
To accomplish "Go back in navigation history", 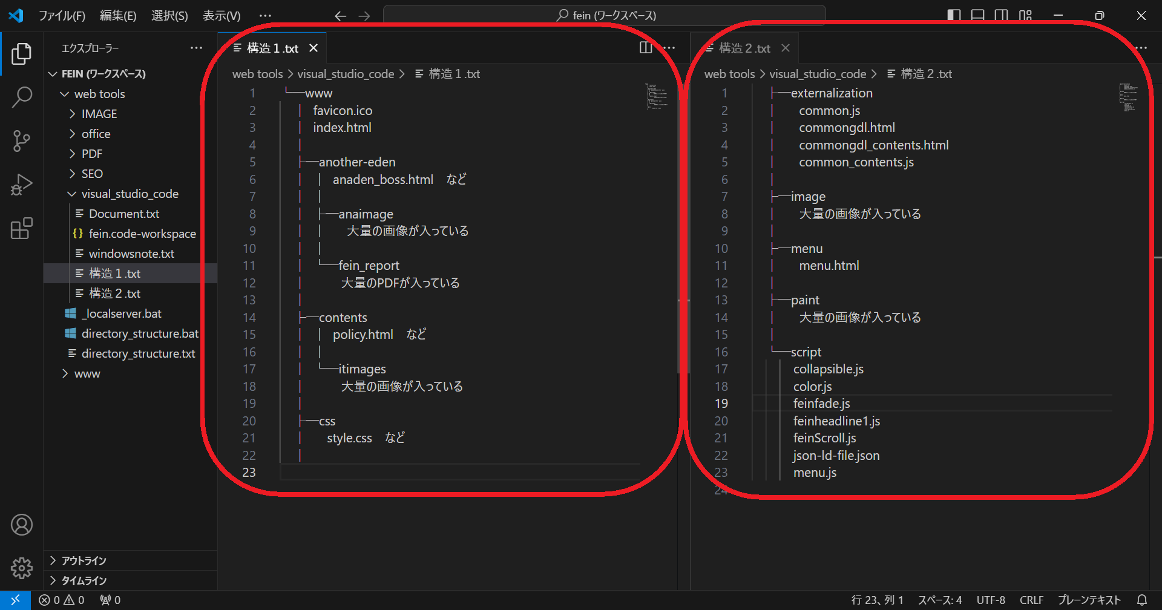I will [x=341, y=16].
